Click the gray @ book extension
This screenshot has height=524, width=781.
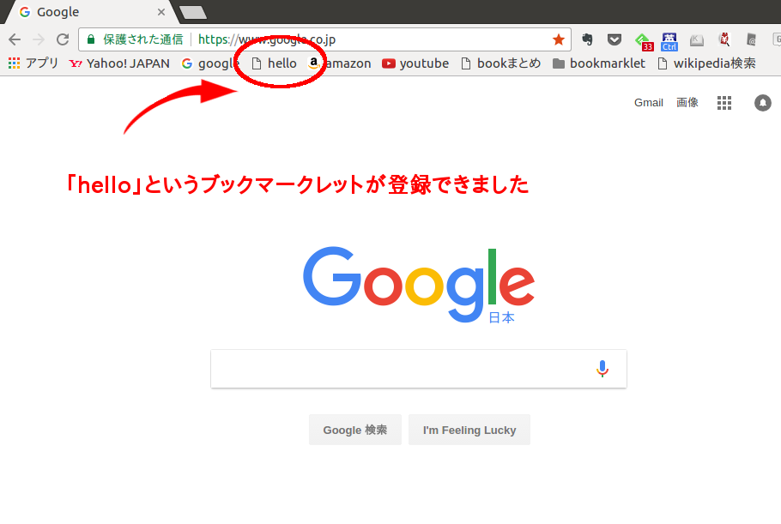tap(751, 39)
